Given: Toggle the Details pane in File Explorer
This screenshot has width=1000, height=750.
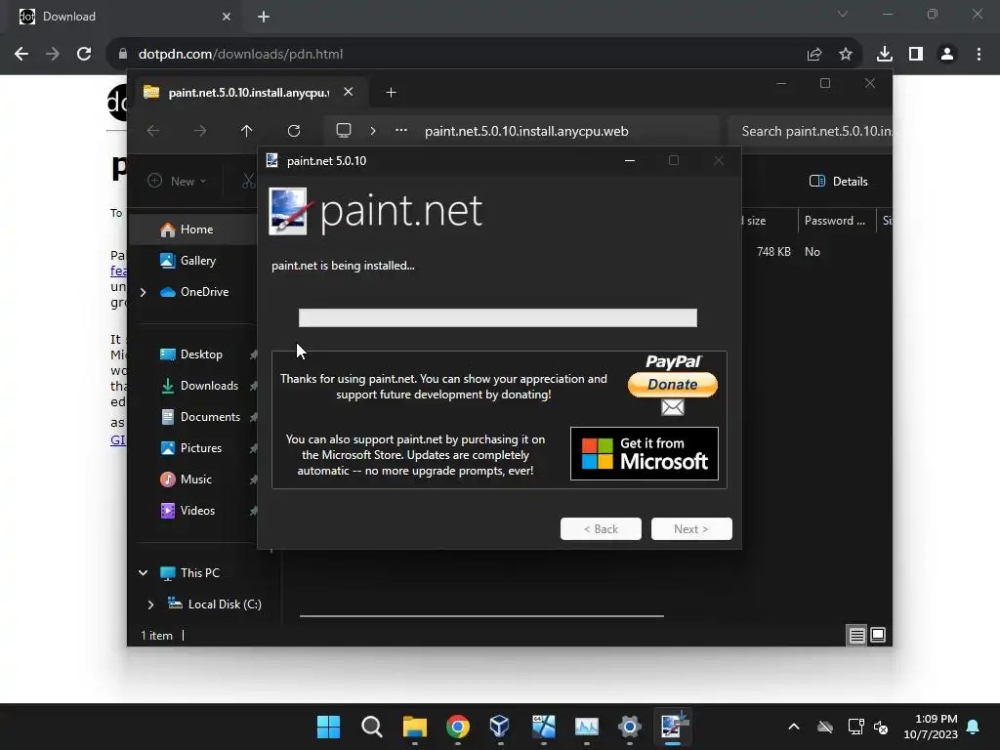Looking at the screenshot, I should click(838, 181).
